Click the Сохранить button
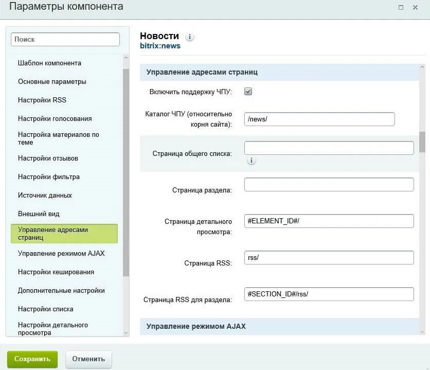Viewport: 430px width, 370px height. pos(32,359)
